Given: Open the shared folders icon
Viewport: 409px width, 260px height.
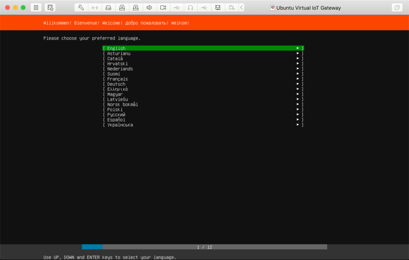Looking at the screenshot, I should 231,7.
